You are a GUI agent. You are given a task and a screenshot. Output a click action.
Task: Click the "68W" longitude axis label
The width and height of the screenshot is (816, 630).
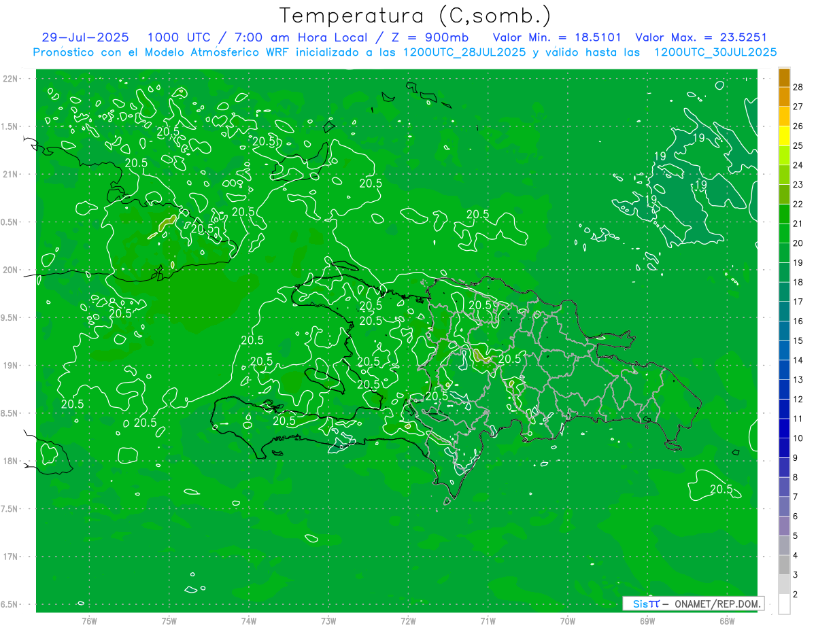pos(727,620)
